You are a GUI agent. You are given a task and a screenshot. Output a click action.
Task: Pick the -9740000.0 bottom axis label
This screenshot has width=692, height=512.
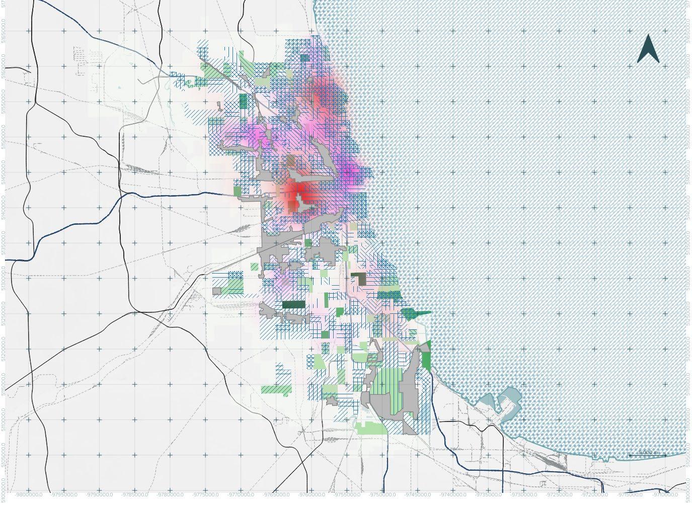(452, 495)
